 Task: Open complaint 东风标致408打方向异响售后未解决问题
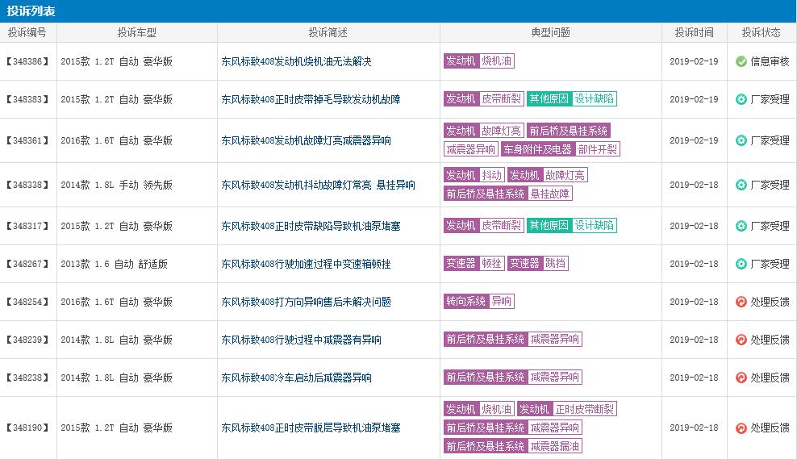coord(306,302)
